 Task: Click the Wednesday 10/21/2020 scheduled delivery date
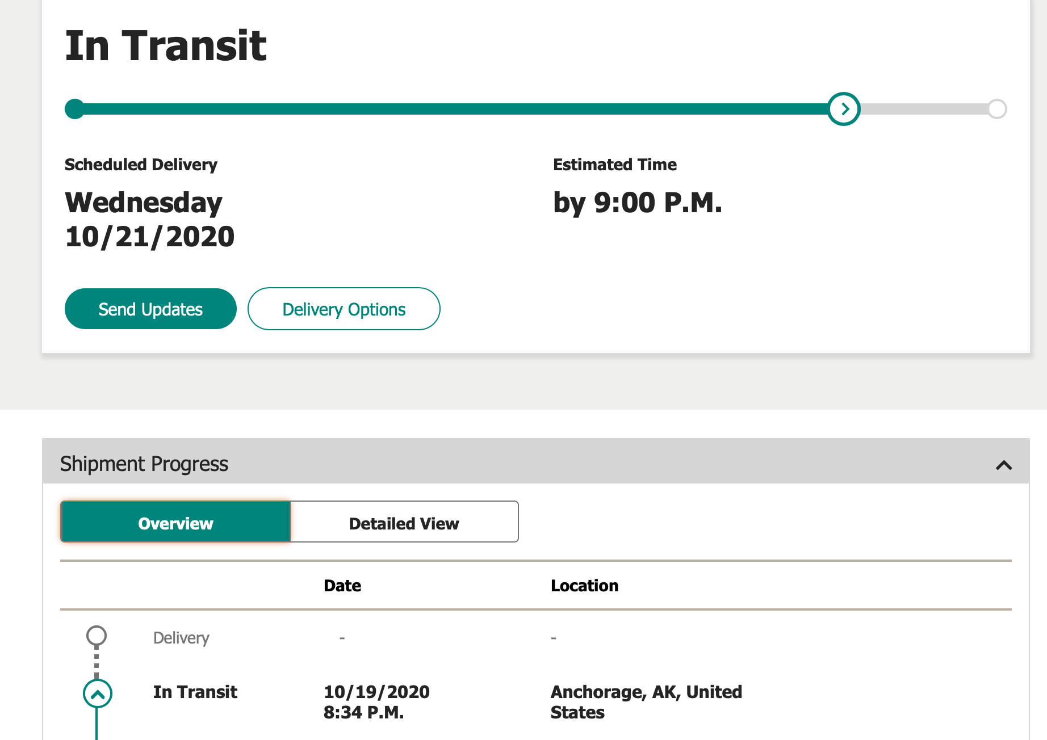149,220
